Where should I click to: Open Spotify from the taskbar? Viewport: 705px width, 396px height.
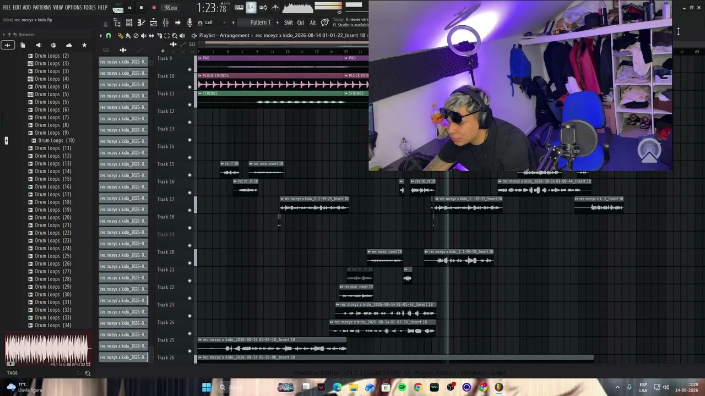coord(402,387)
